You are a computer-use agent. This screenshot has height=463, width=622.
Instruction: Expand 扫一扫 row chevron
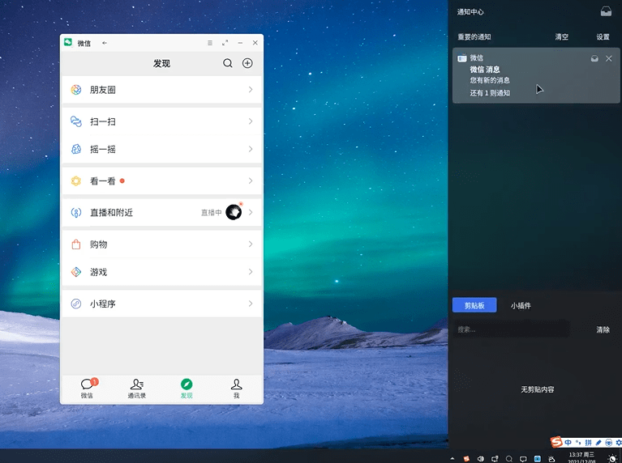tap(251, 121)
